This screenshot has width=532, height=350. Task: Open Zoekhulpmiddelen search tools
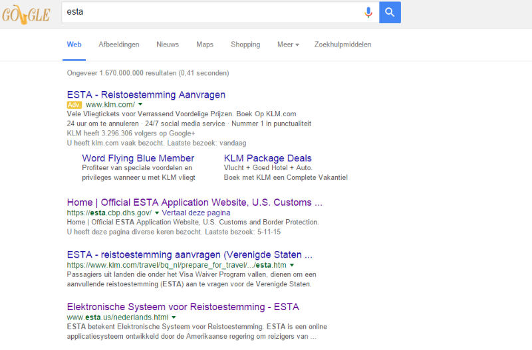(342, 44)
